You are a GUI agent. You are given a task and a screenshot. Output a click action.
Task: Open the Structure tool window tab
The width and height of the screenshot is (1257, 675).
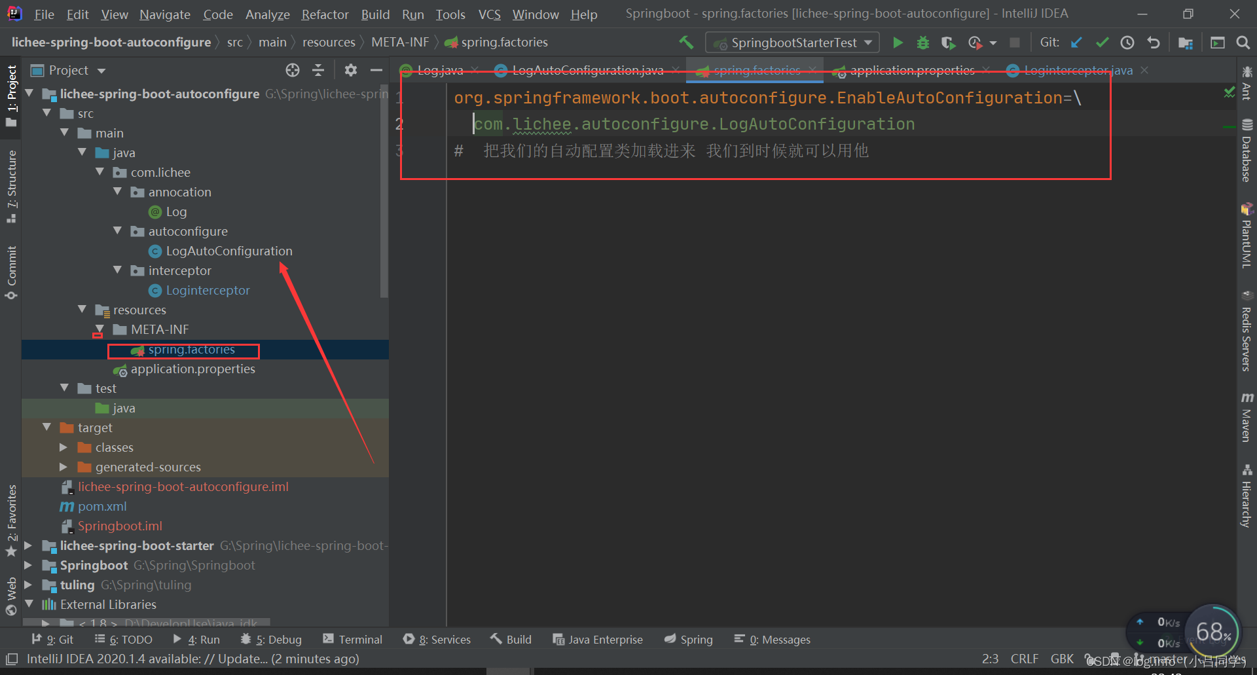pyautogui.click(x=11, y=187)
